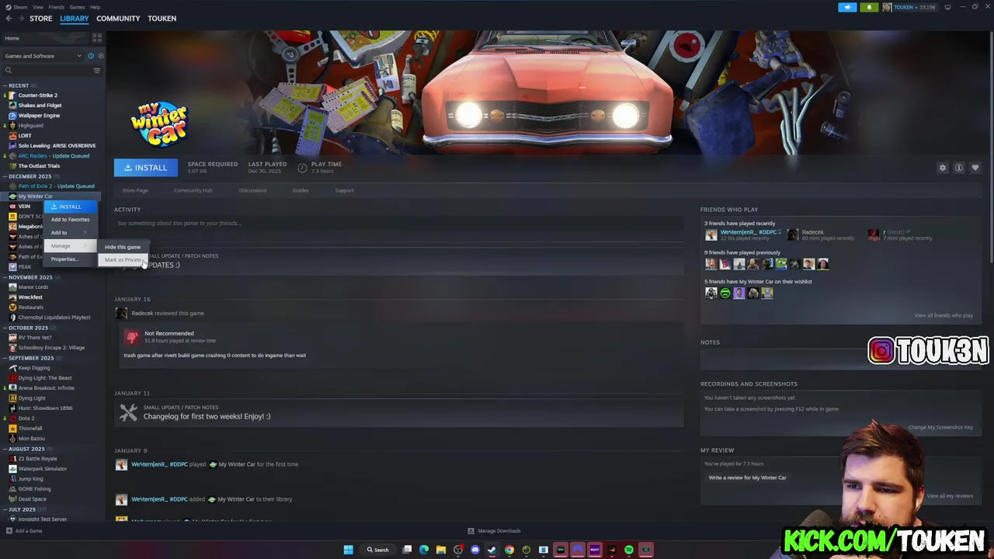Open the TOUKEN profile tab
Image resolution: width=994 pixels, height=559 pixels.
[162, 19]
